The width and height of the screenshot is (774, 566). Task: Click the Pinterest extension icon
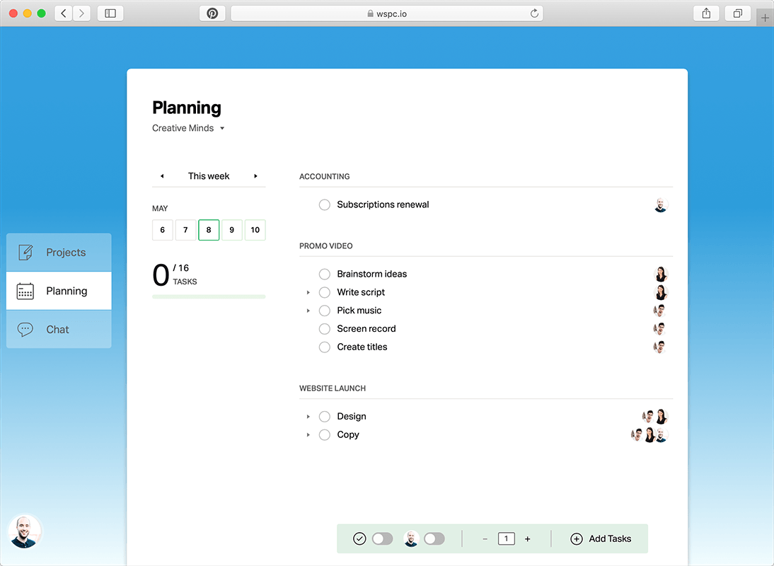click(212, 13)
